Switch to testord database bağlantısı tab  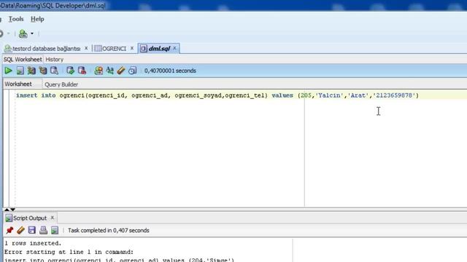[x=47, y=49]
